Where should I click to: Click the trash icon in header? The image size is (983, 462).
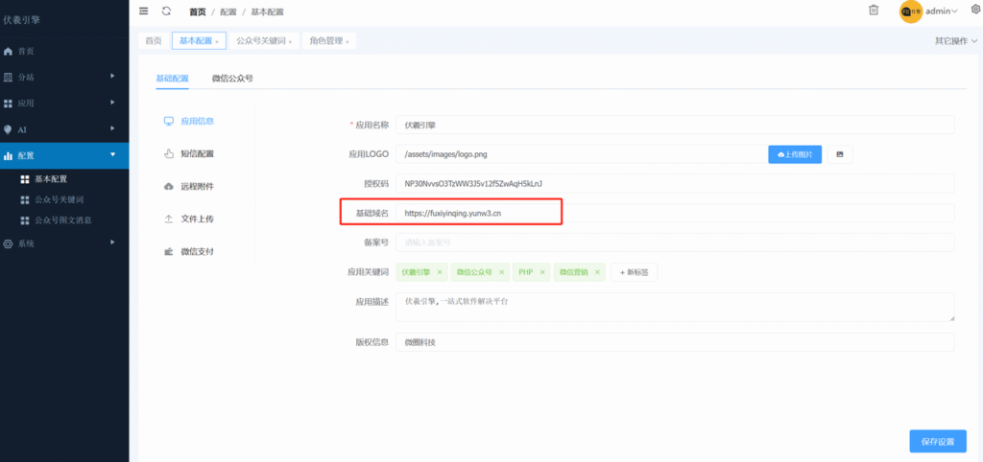[874, 10]
